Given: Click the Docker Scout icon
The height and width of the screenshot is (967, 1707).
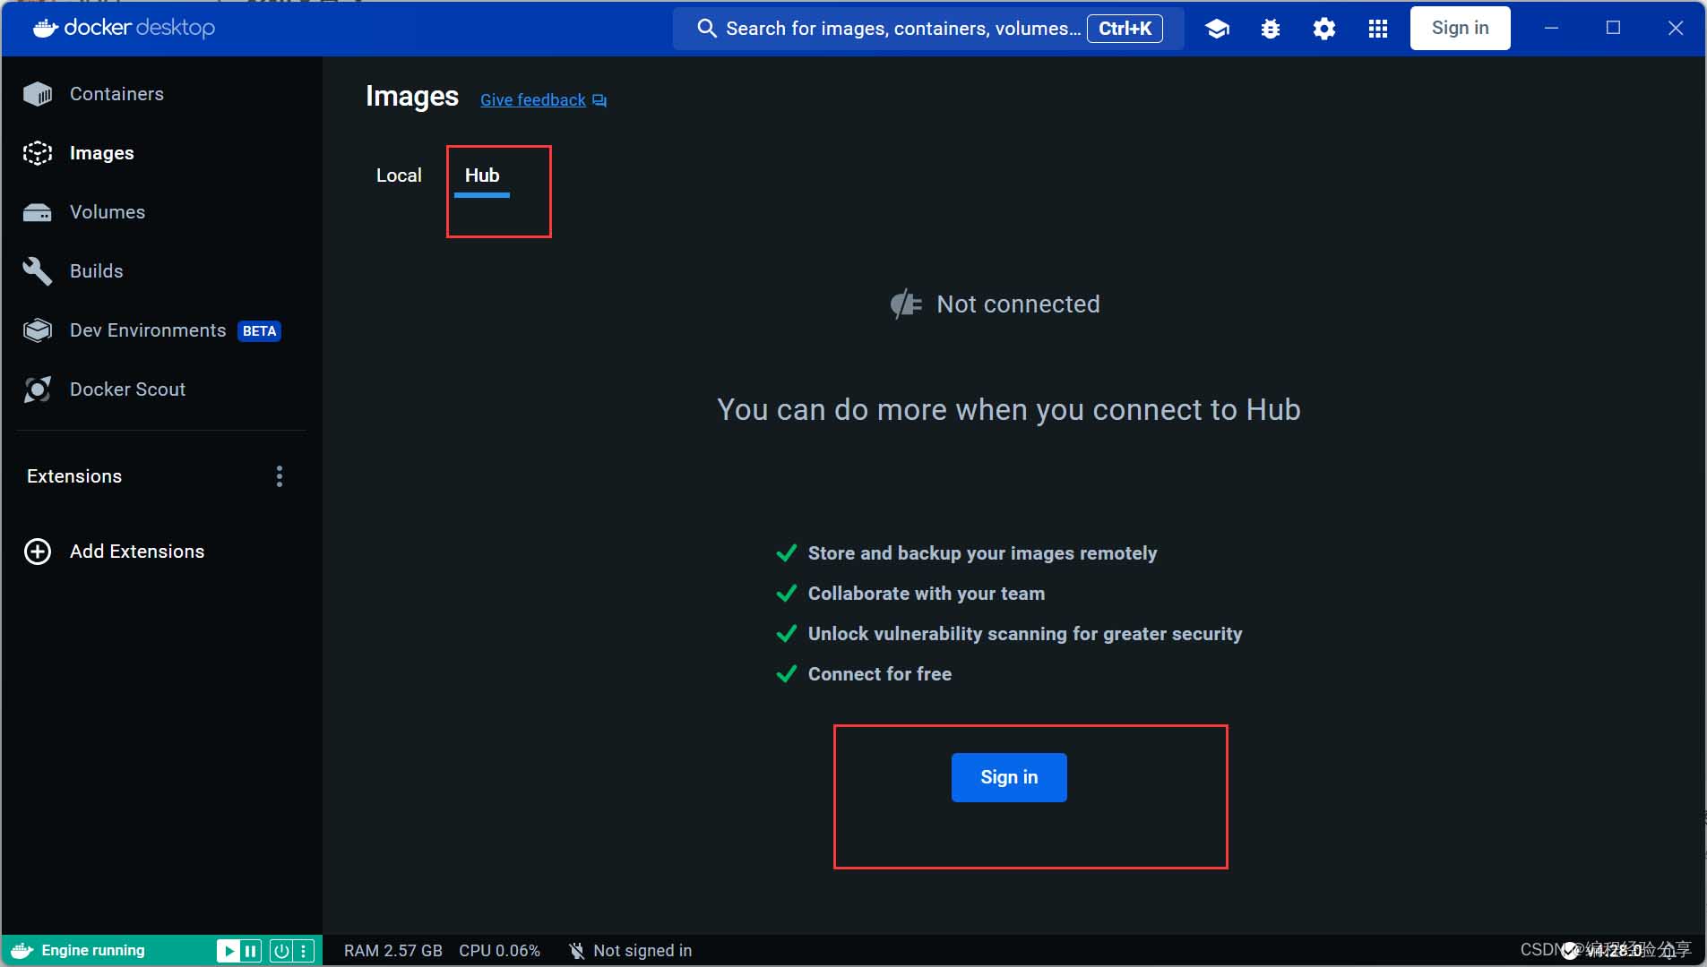Looking at the screenshot, I should (x=38, y=389).
